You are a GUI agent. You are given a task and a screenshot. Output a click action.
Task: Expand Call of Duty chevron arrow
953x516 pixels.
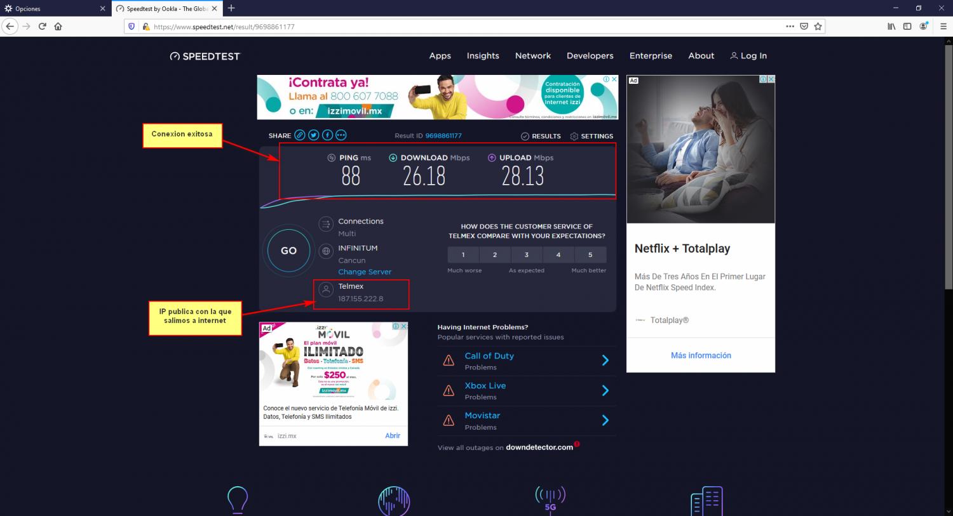point(605,361)
